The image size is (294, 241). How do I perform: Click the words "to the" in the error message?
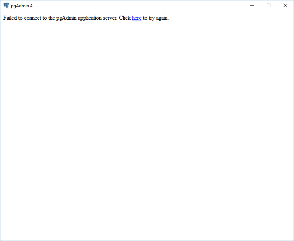tap(47, 18)
